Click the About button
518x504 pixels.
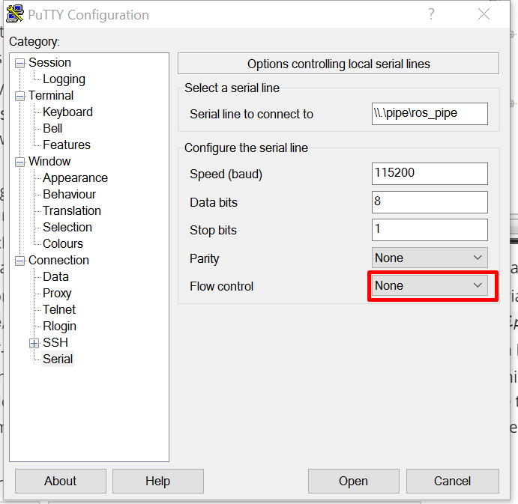click(x=60, y=481)
